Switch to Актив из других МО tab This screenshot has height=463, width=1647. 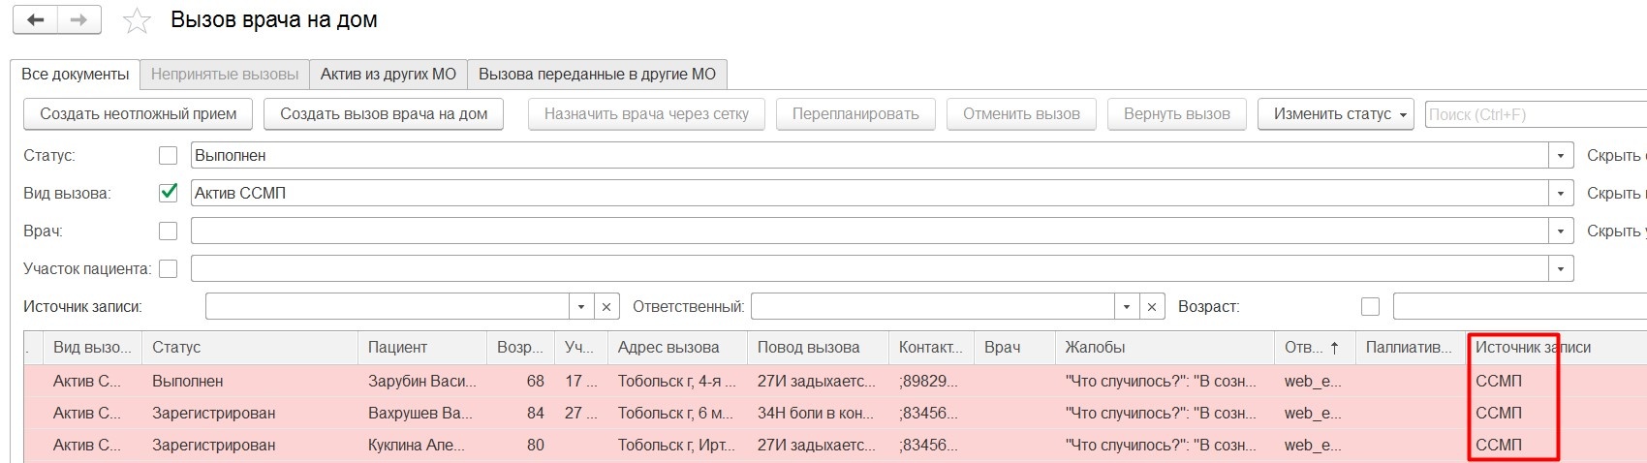click(388, 75)
